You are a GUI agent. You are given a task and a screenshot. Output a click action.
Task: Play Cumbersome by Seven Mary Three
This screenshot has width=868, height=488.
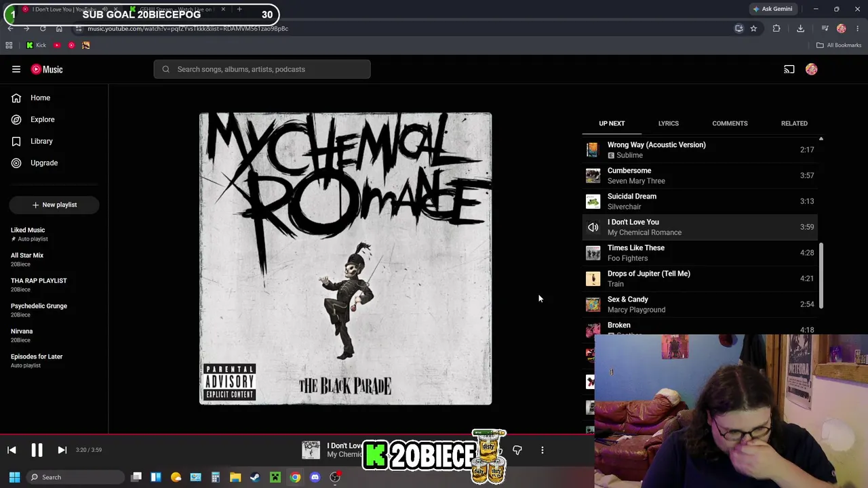point(701,176)
